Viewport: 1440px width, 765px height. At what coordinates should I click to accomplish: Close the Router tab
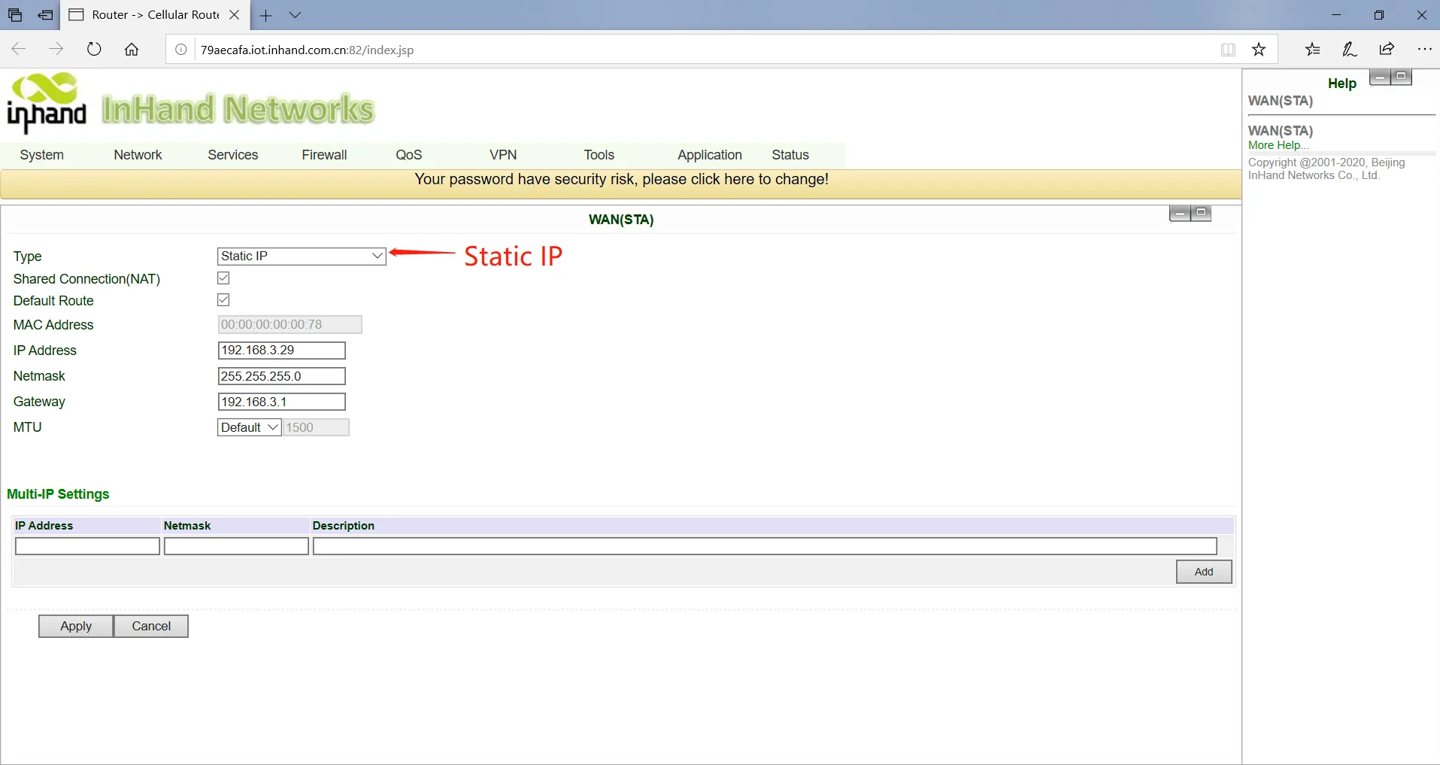point(235,15)
